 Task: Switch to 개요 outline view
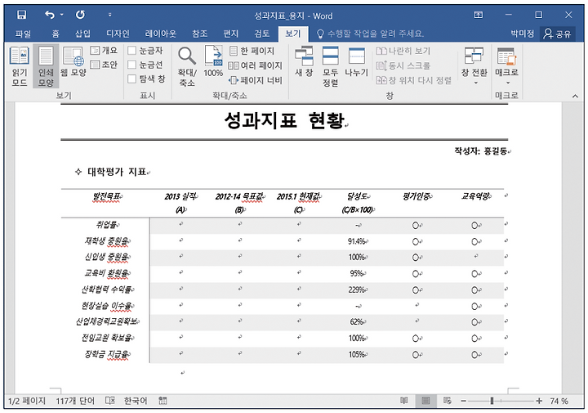(104, 51)
